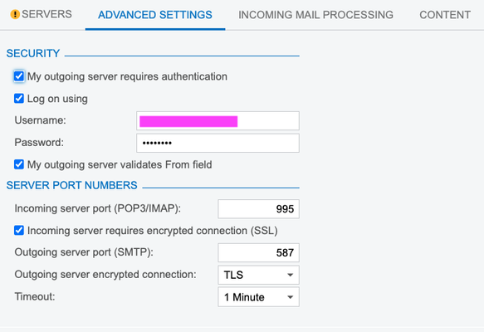
Task: Disable My outgoing server validates From field
Action: [x=19, y=164]
